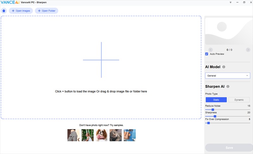Open AI Model info icon
This screenshot has height=154, width=253.
[x=224, y=67]
